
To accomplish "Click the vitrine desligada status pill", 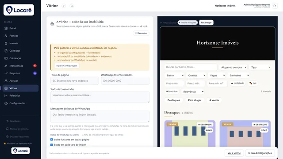I will [187, 23].
